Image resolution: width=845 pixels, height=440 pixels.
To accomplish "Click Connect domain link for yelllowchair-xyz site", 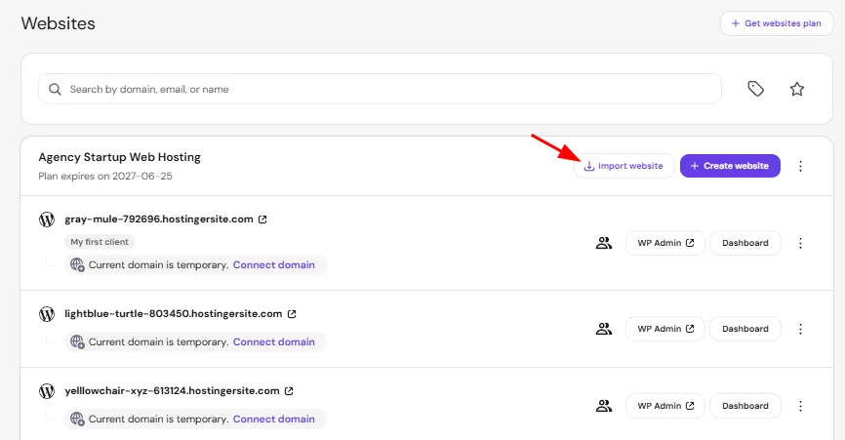I will [274, 419].
